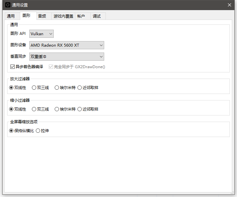Switch to the 帐户 tab

click(81, 16)
